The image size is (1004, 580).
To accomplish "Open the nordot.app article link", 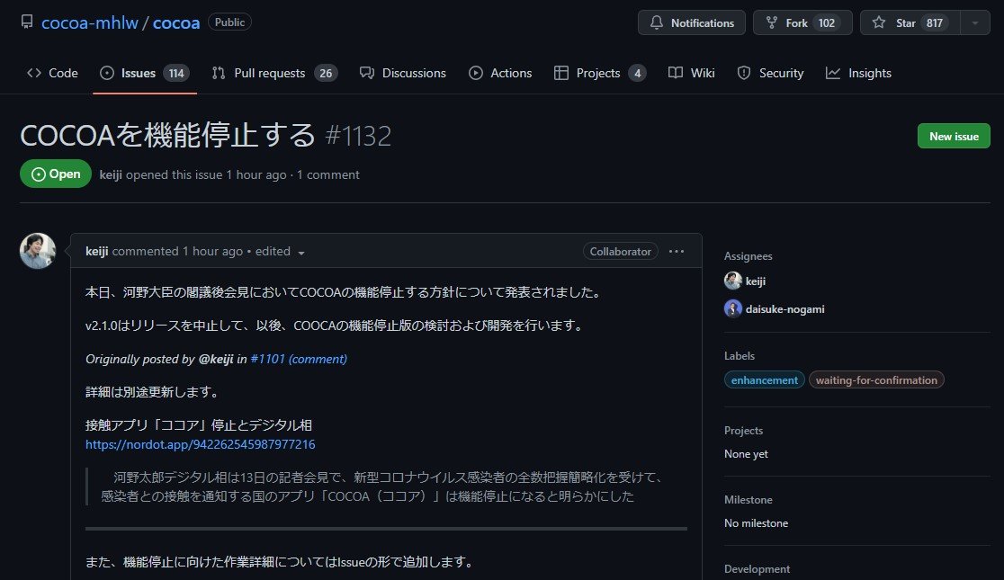I will [200, 444].
